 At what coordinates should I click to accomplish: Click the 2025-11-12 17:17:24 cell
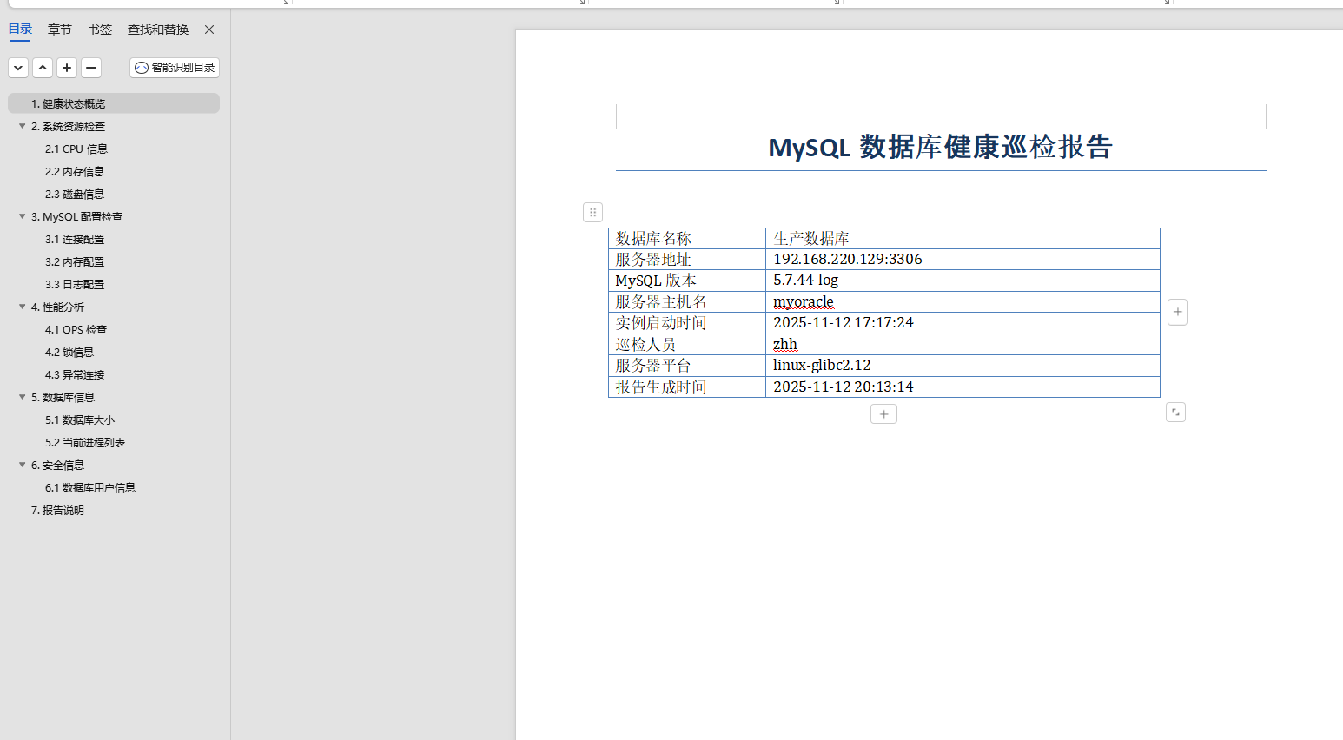[x=963, y=323]
